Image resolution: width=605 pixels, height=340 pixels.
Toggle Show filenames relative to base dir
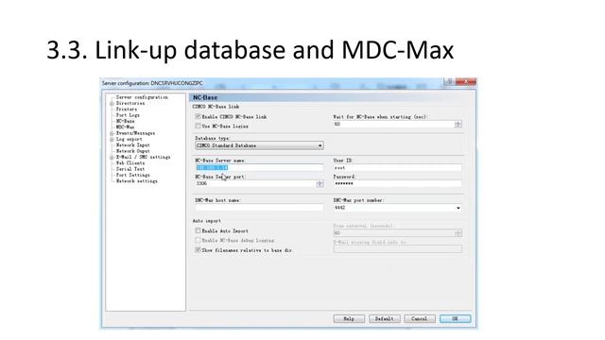click(x=198, y=249)
